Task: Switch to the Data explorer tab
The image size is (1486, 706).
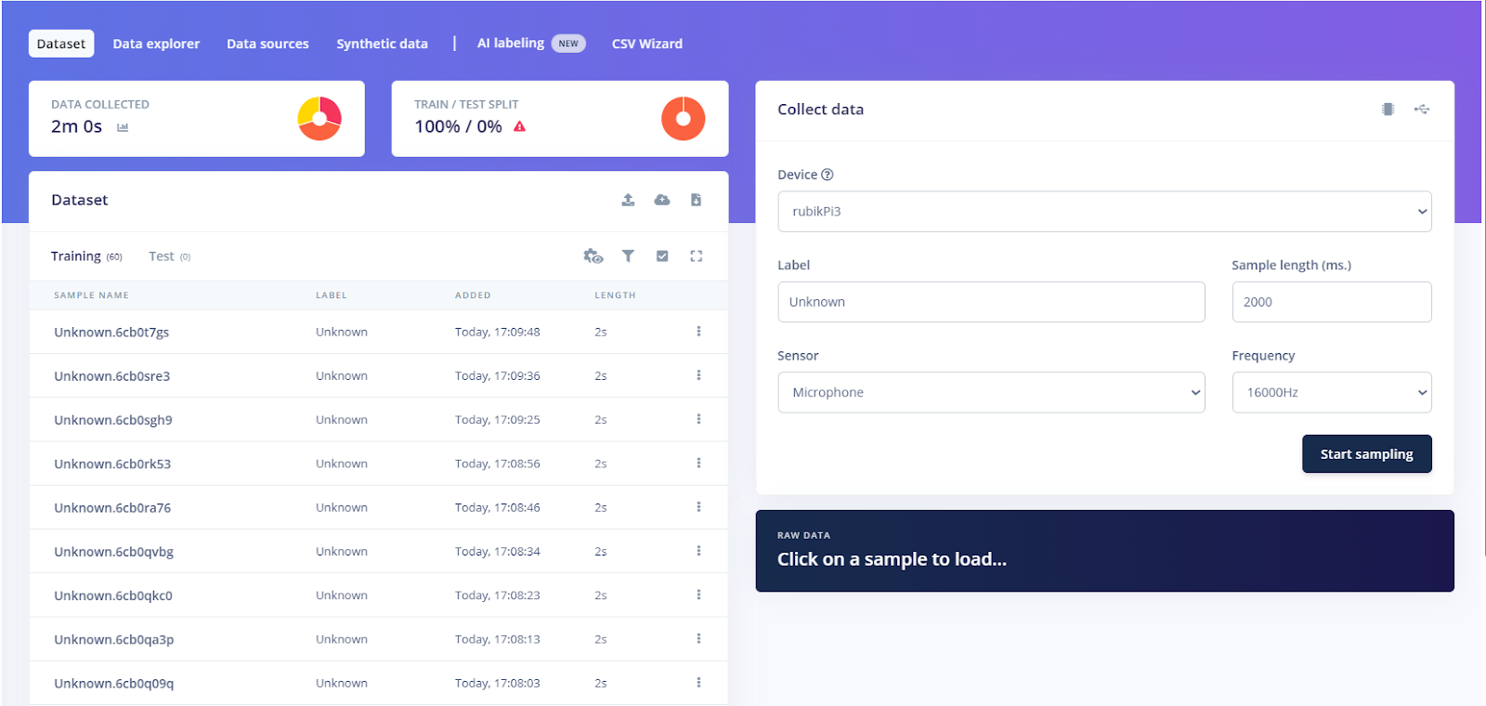Action: pos(156,44)
